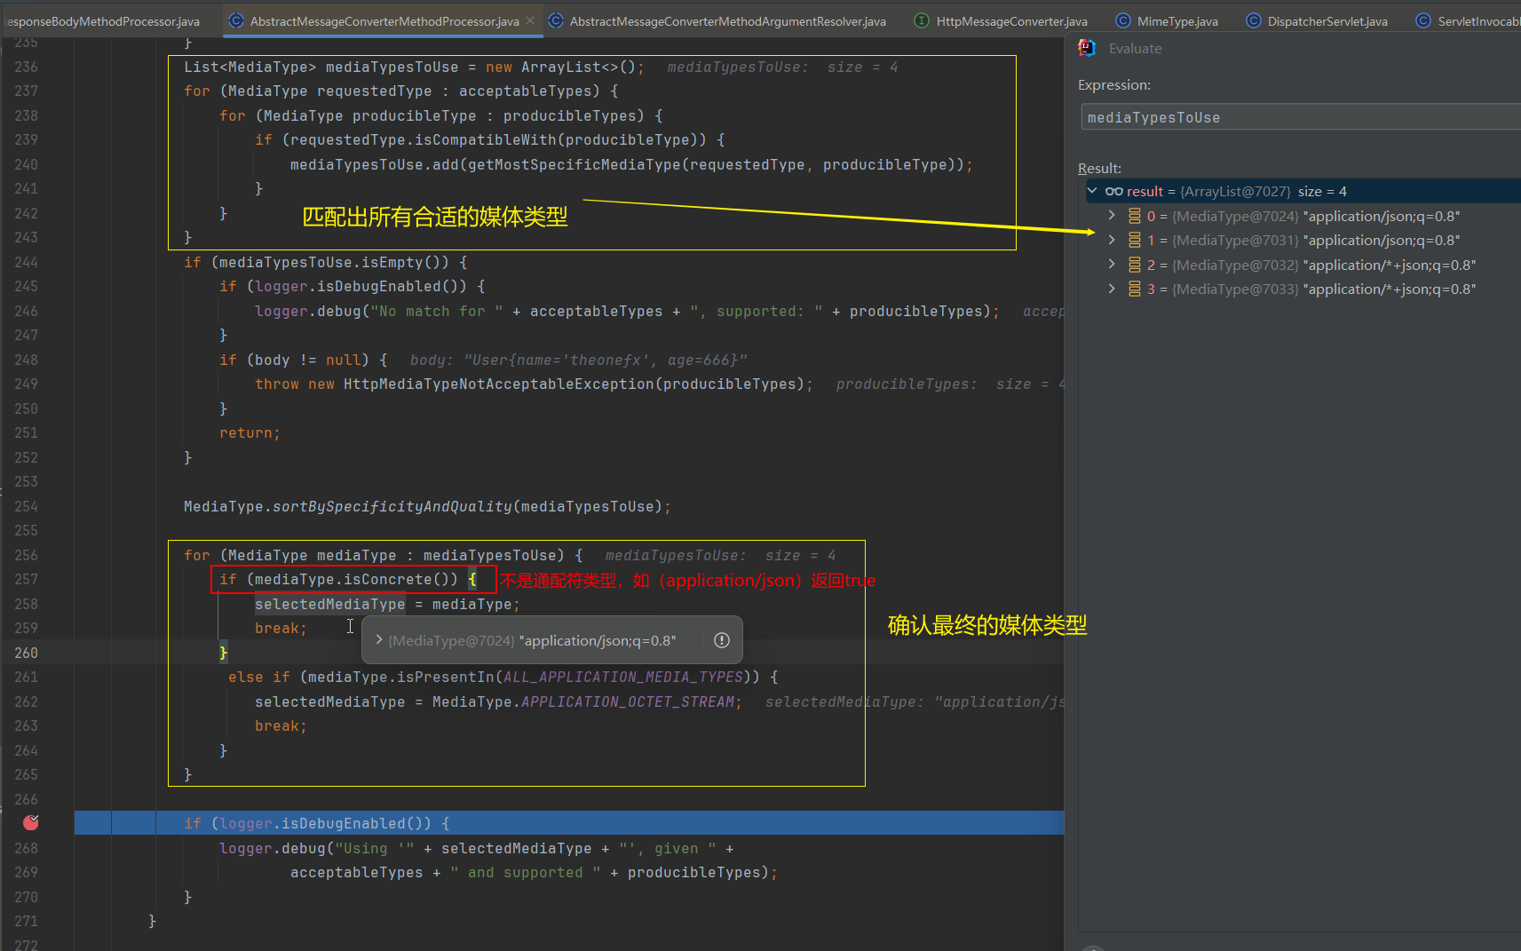
Task: Click 'sortBySpecificityAndQuality' method call on line 254
Action: pyautogui.click(x=392, y=506)
